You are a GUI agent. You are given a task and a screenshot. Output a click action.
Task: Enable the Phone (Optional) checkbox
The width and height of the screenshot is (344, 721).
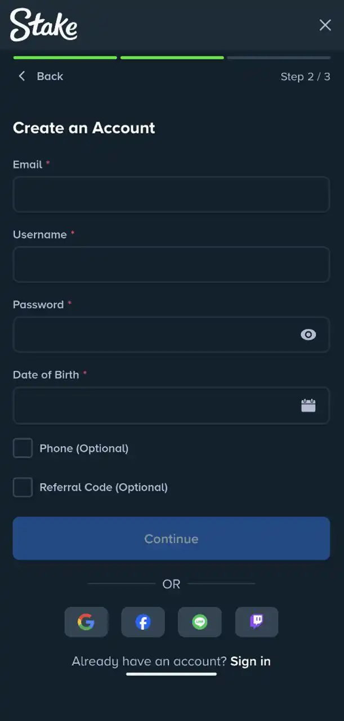point(23,448)
